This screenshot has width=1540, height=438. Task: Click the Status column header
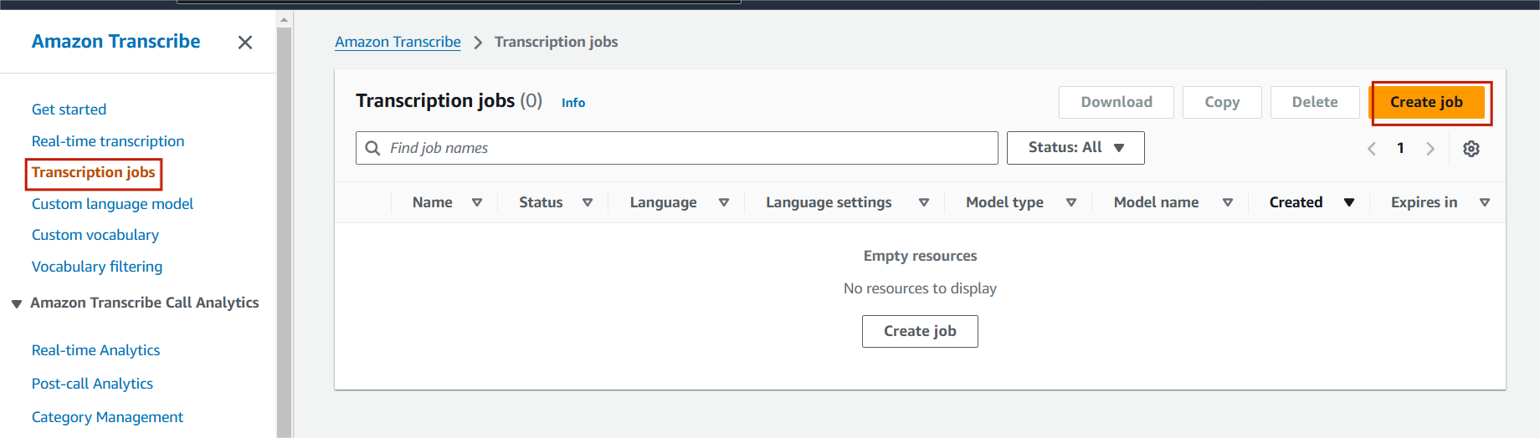[x=541, y=202]
